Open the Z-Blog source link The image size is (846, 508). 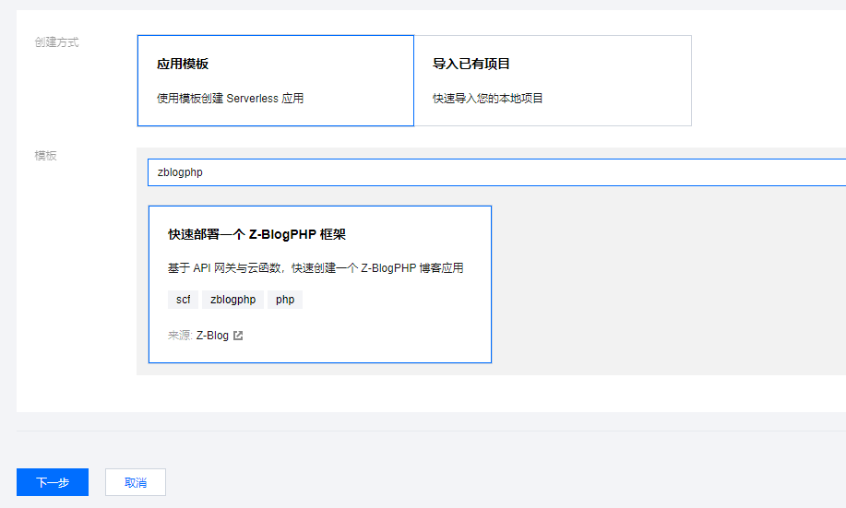click(x=212, y=336)
